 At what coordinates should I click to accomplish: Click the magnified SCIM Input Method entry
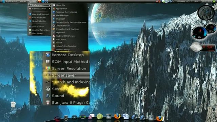[x=66, y=62]
